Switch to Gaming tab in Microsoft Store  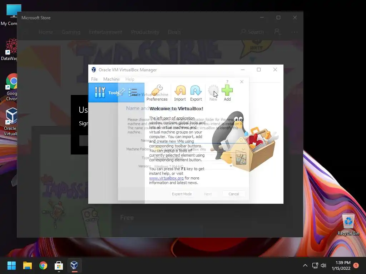point(71,32)
